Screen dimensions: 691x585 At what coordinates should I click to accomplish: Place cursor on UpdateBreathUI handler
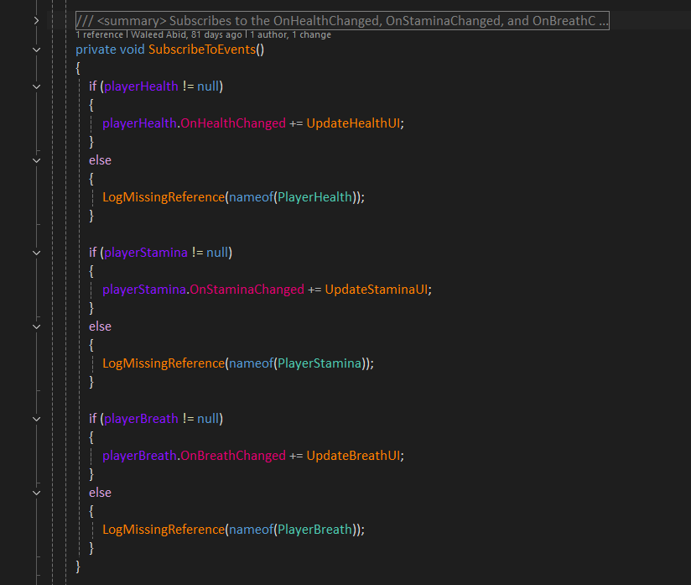(x=355, y=456)
